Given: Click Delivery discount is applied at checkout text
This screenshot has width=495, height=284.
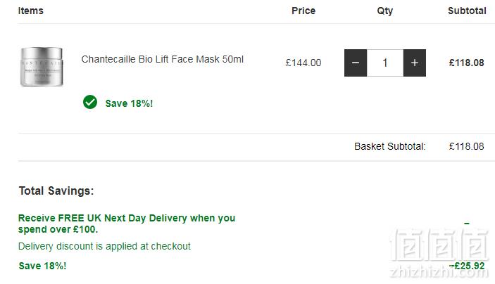Looking at the screenshot, I should click(x=104, y=246).
